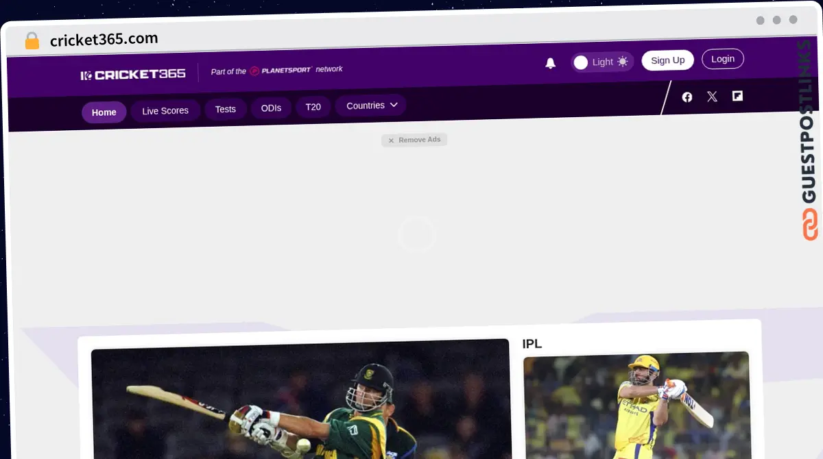This screenshot has width=823, height=459.
Task: Click the padlock icon in address bar
Action: [x=32, y=41]
